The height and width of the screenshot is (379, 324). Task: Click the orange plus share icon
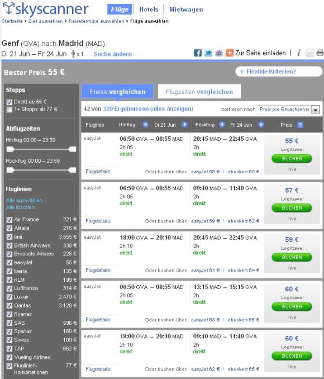pos(230,53)
